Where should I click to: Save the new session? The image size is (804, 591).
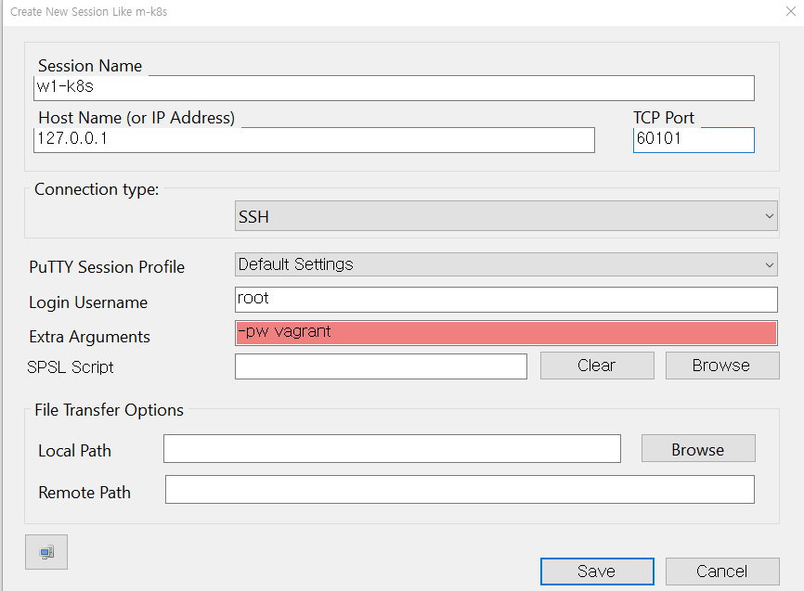(597, 571)
